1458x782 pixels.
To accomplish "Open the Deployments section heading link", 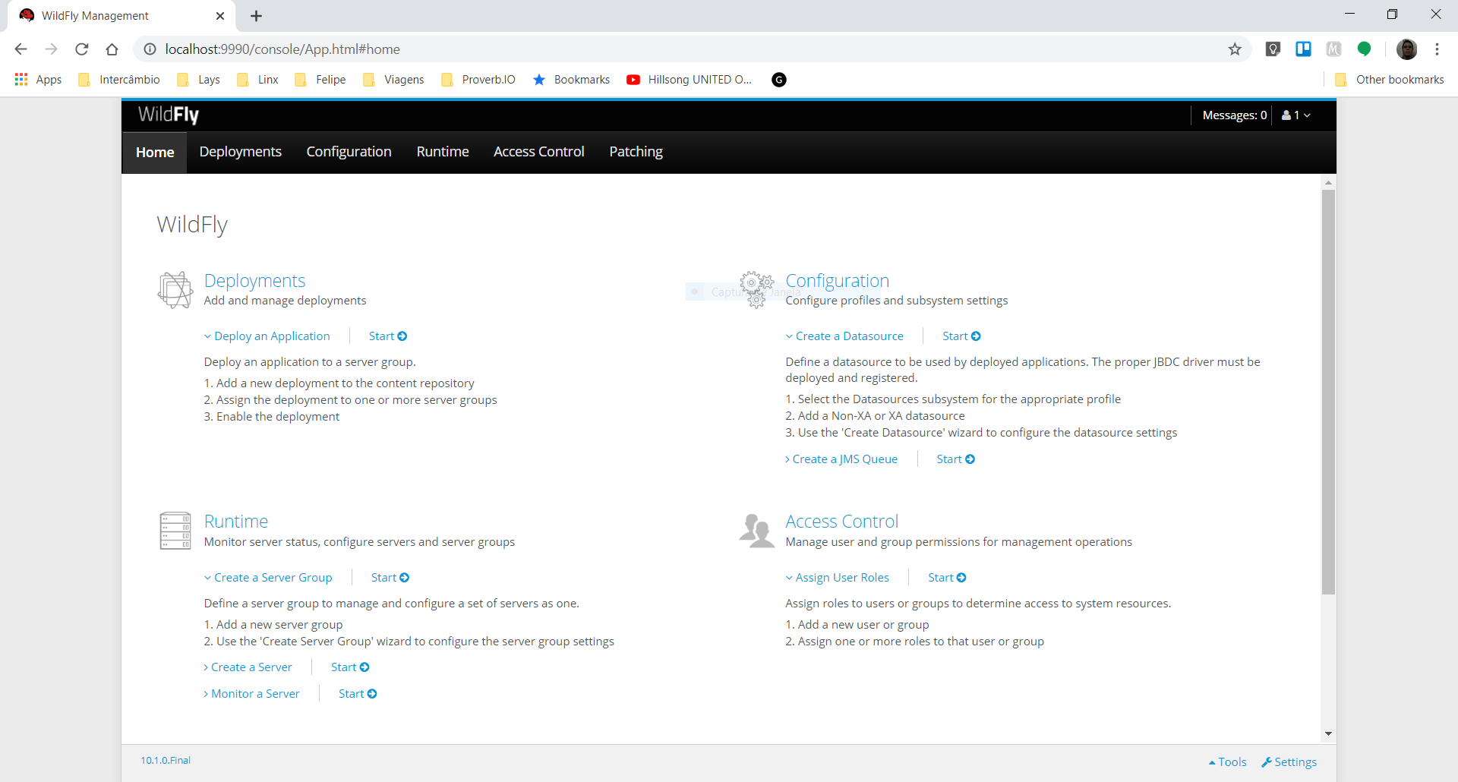I will (x=254, y=281).
